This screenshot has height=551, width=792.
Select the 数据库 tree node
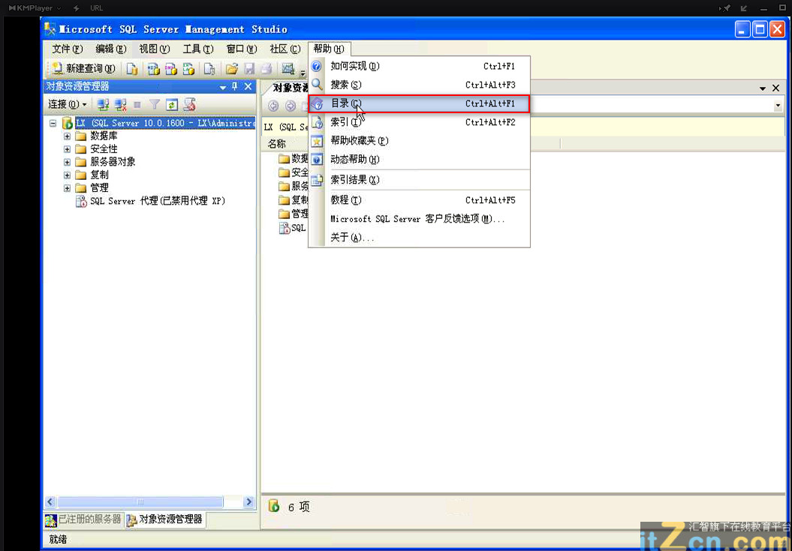104,136
